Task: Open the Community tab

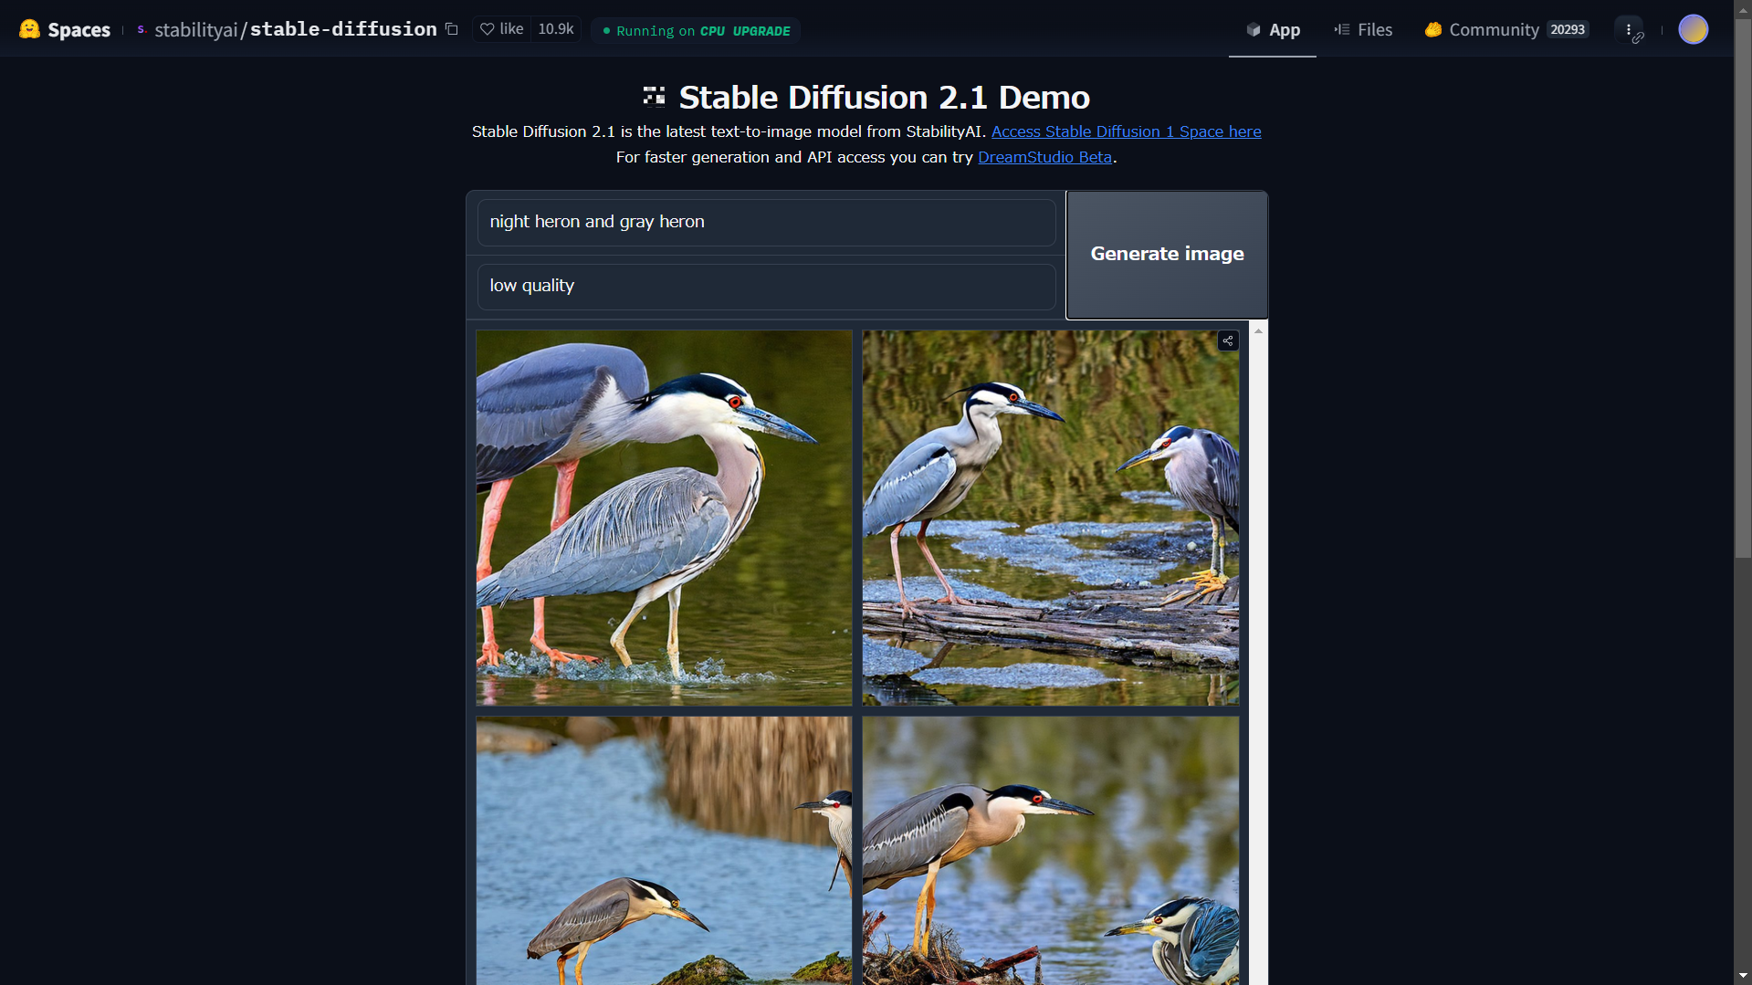Action: click(1506, 29)
